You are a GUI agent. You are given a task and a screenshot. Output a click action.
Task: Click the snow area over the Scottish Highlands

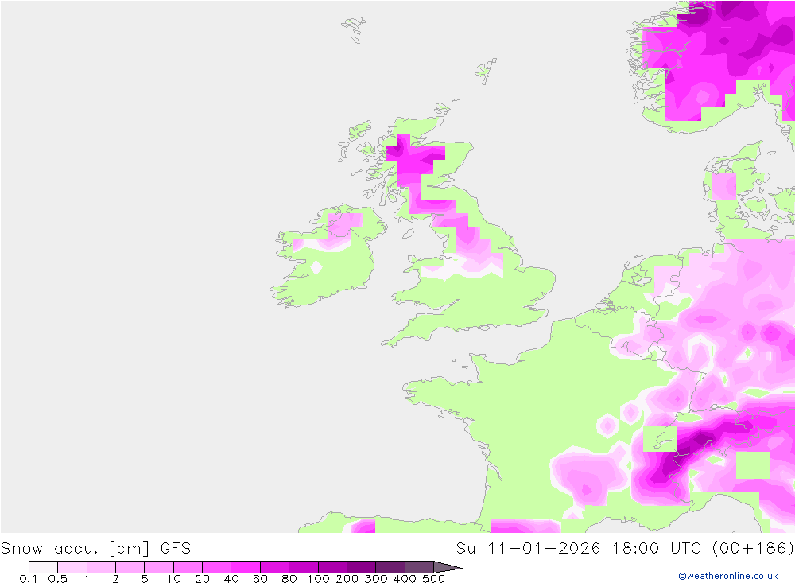coord(413,160)
